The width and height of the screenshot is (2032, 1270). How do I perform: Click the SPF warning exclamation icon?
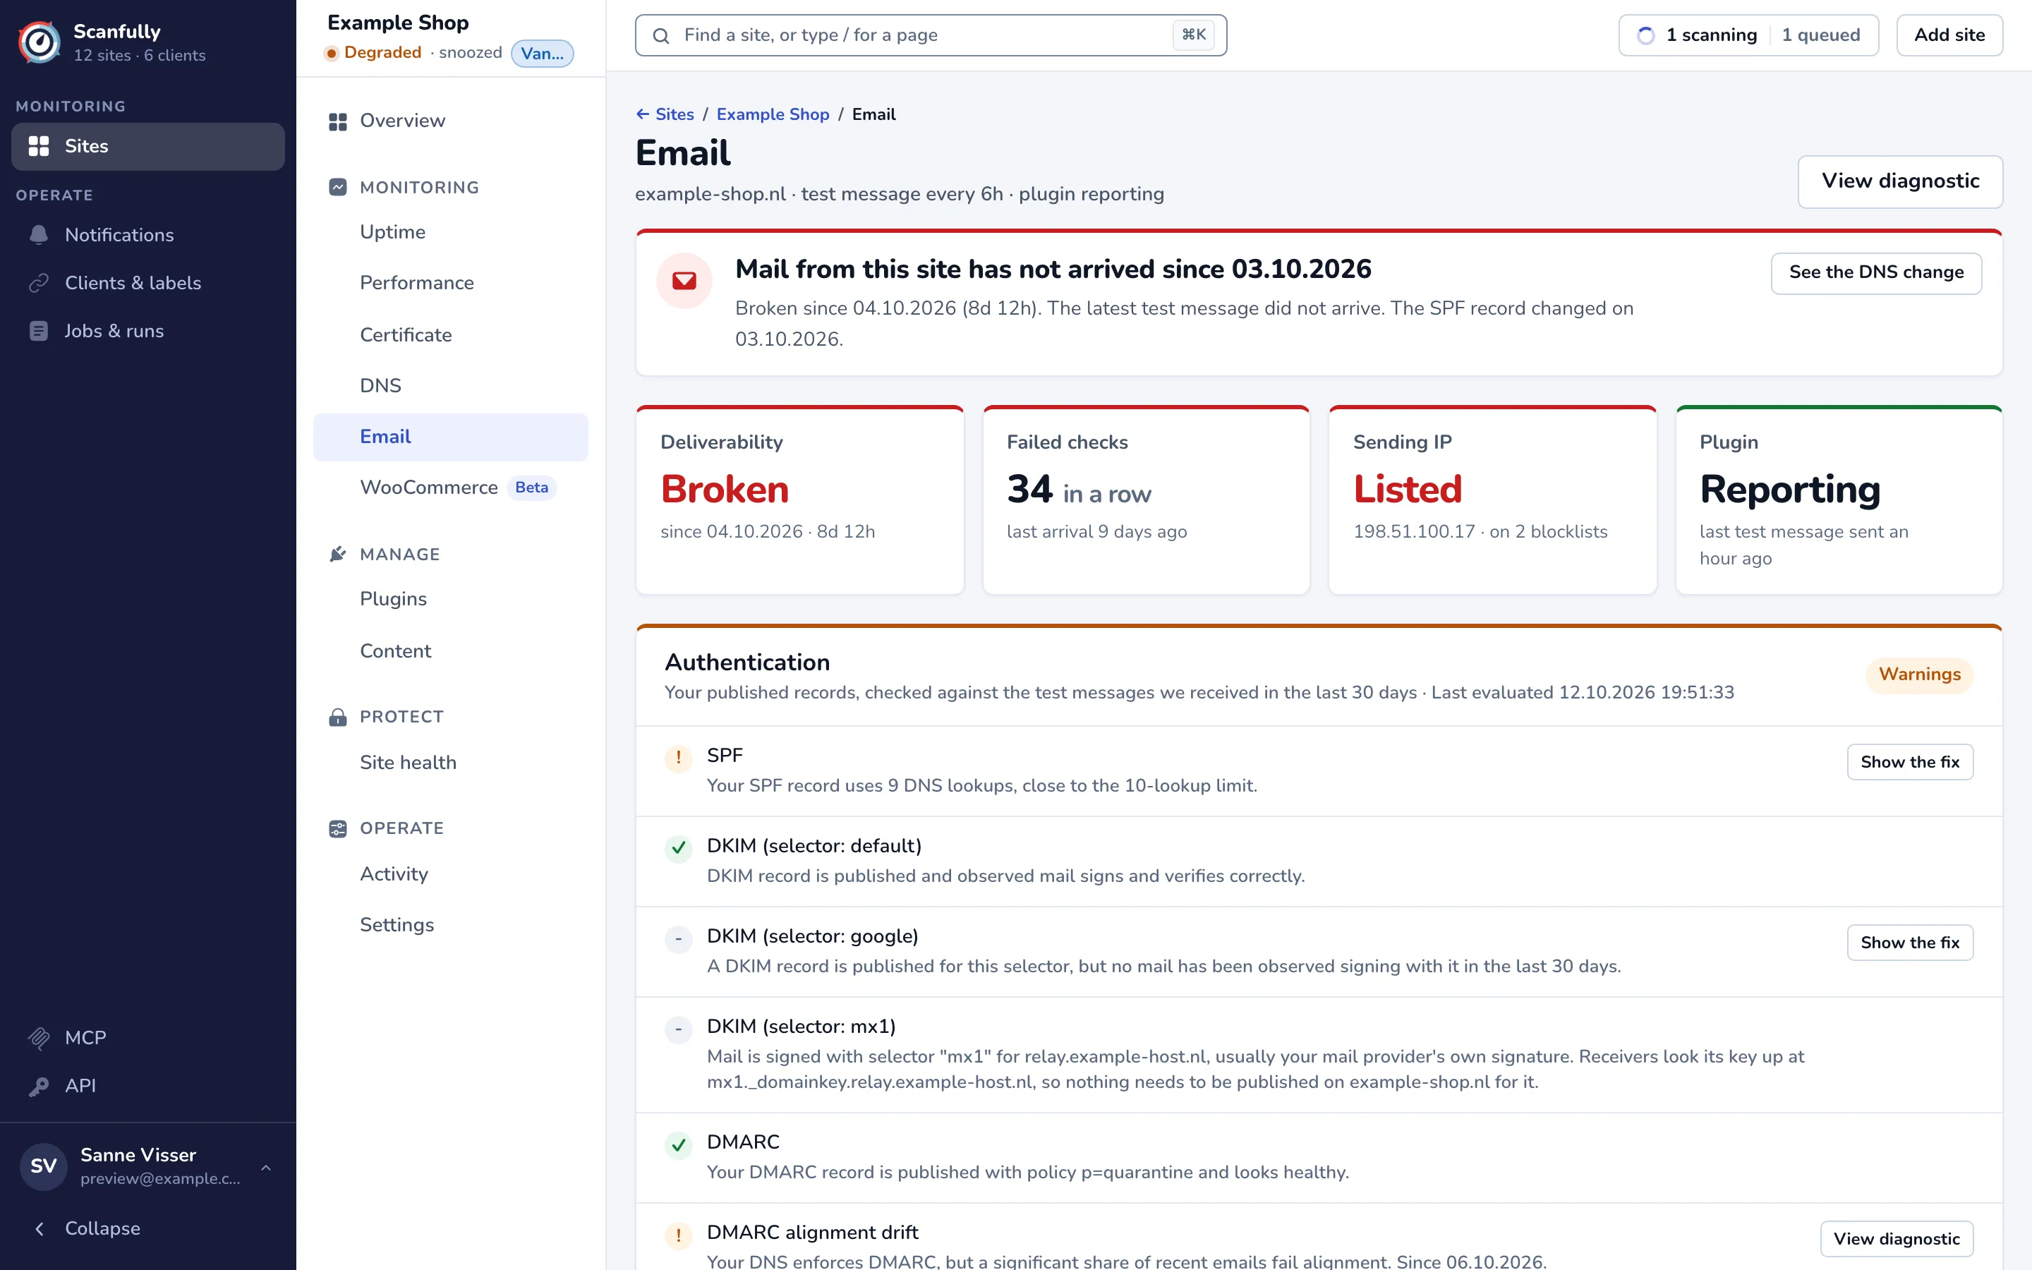coord(679,758)
